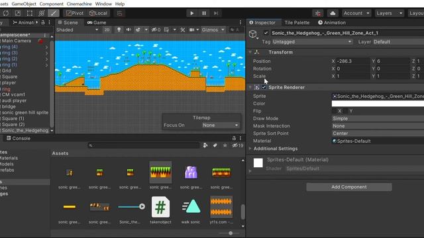Open the component tools icon in Scene toolbar

click(183, 30)
